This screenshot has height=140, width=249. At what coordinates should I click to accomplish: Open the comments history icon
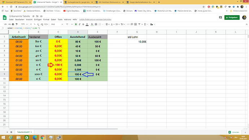click(x=220, y=17)
